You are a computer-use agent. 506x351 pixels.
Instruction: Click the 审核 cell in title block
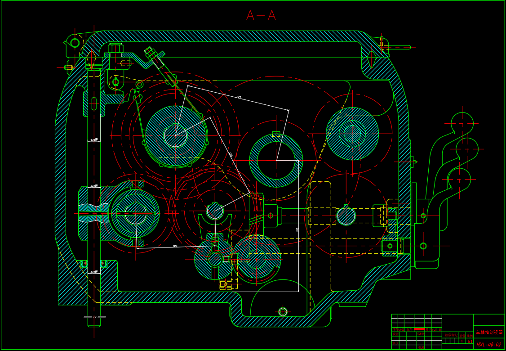coord(395,343)
